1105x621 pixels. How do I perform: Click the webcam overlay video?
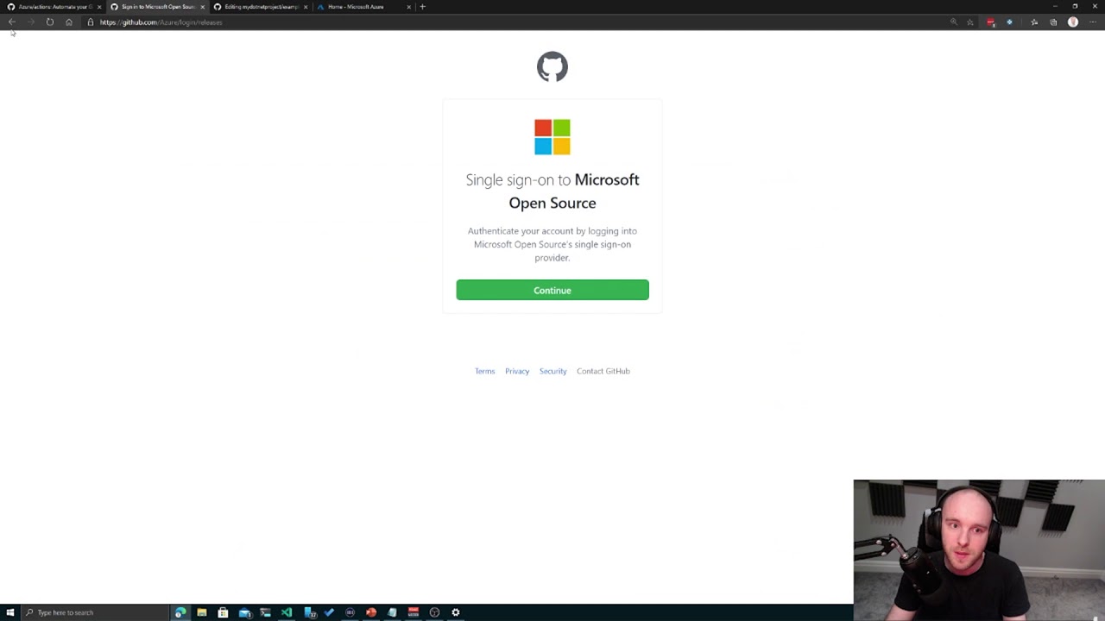tap(979, 550)
